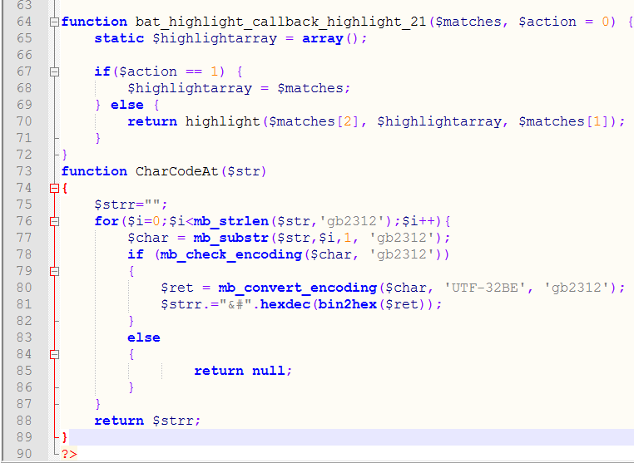
Task: Click line number 81 in the margin
Action: pyautogui.click(x=23, y=304)
